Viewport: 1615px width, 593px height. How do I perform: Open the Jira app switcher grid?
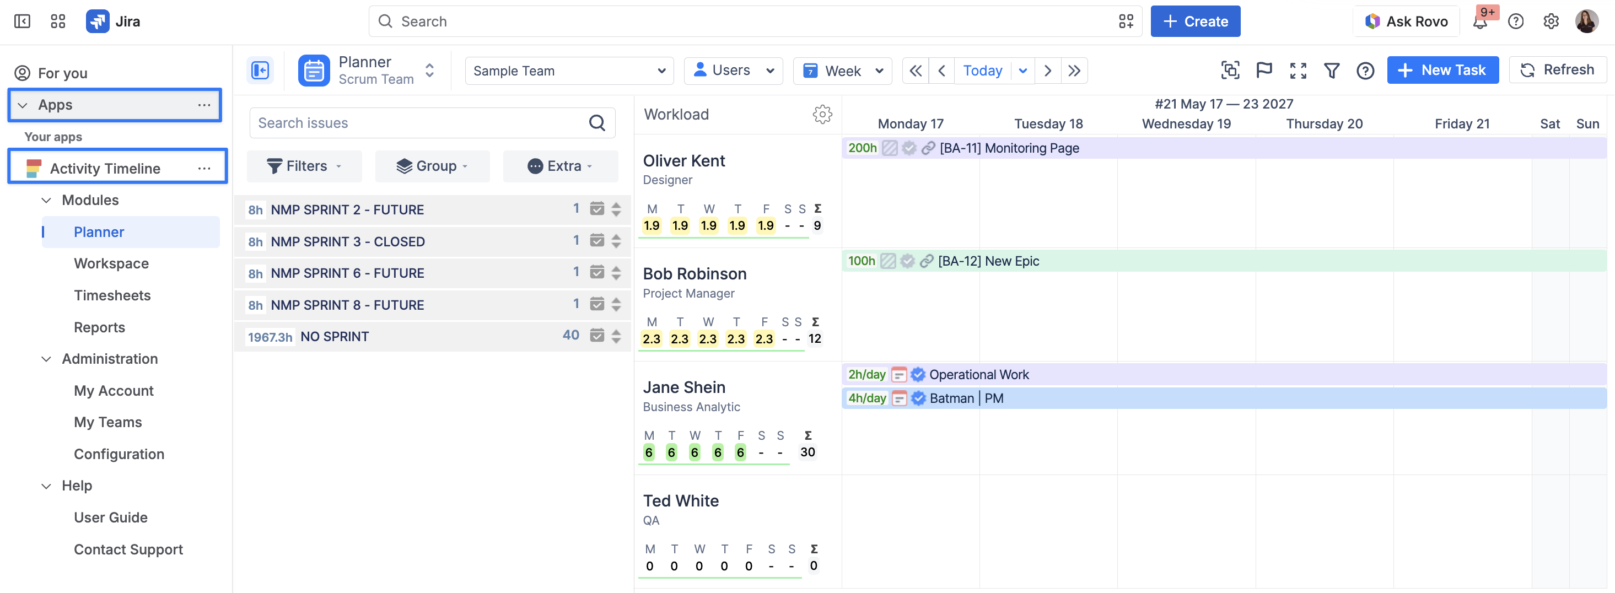(58, 21)
